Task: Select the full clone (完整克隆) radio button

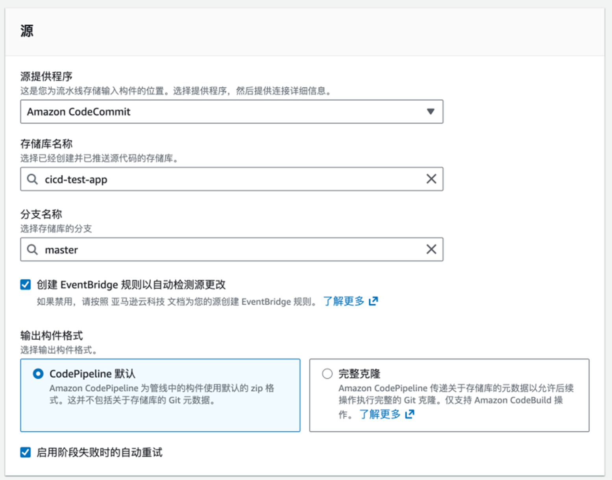Action: click(x=327, y=374)
